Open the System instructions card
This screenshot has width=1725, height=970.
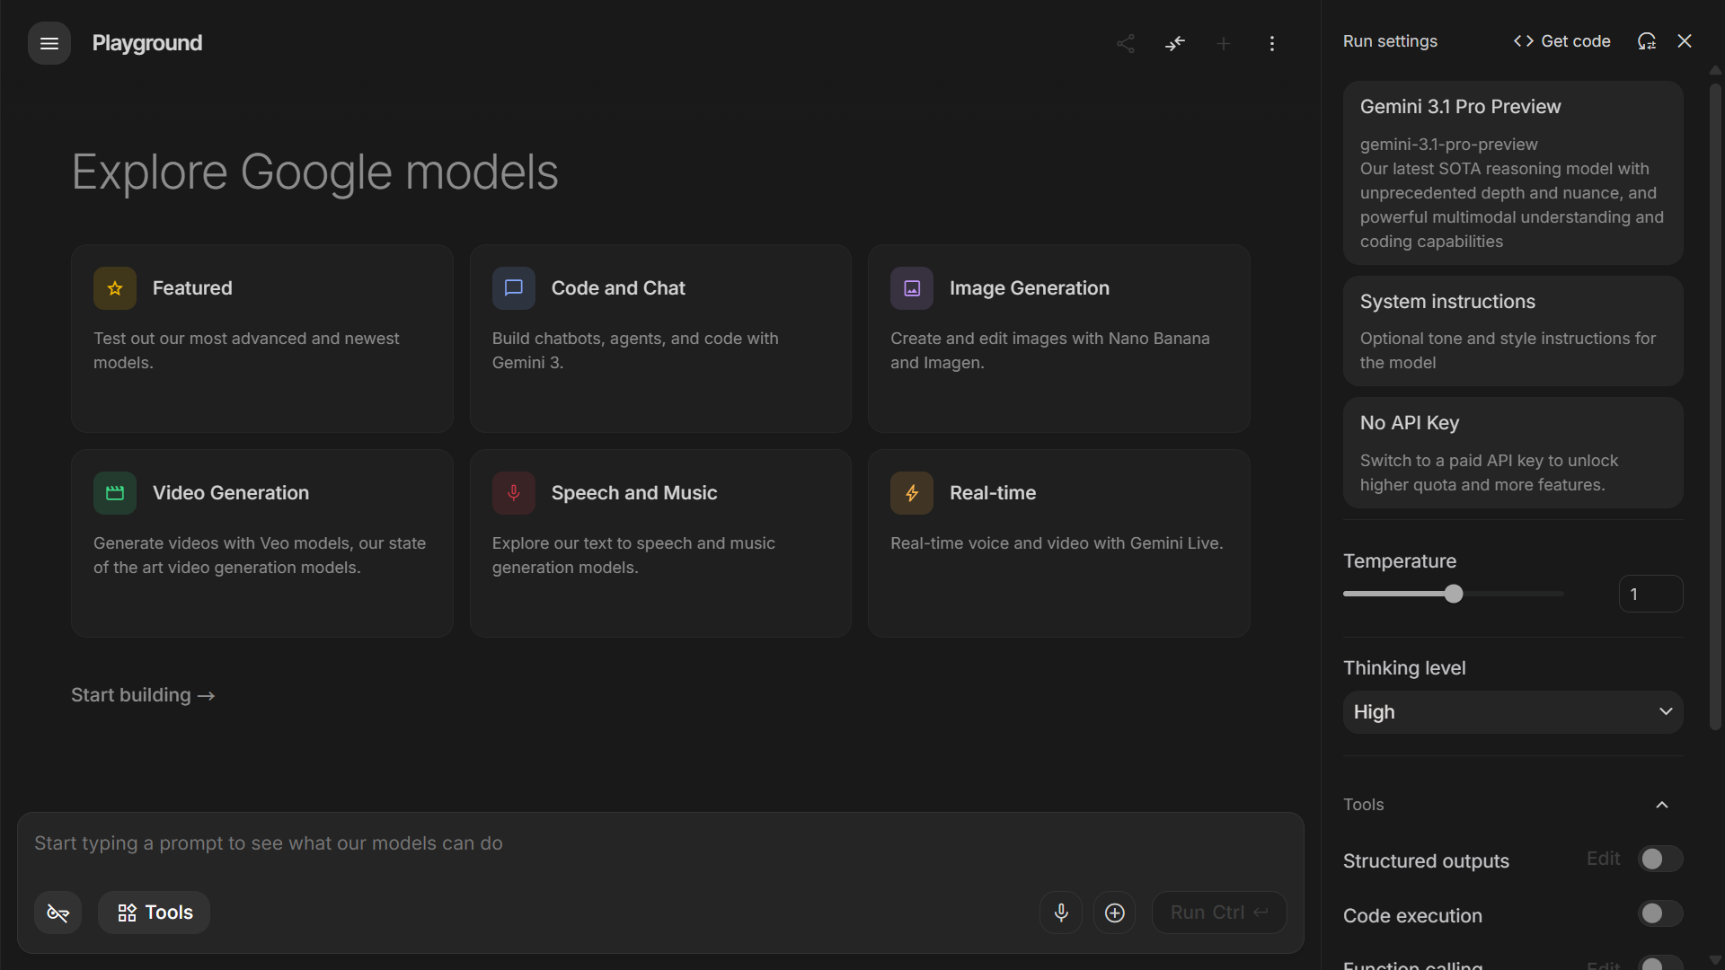tap(1513, 331)
